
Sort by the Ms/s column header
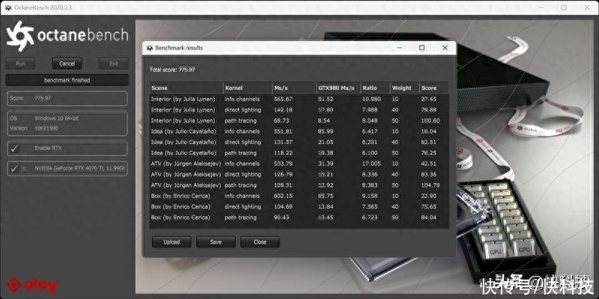tap(294, 87)
